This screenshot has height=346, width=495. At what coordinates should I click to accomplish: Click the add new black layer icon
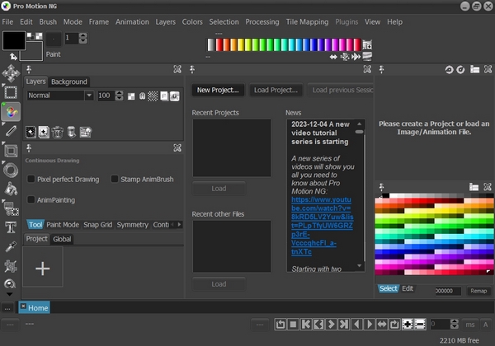tap(31, 132)
